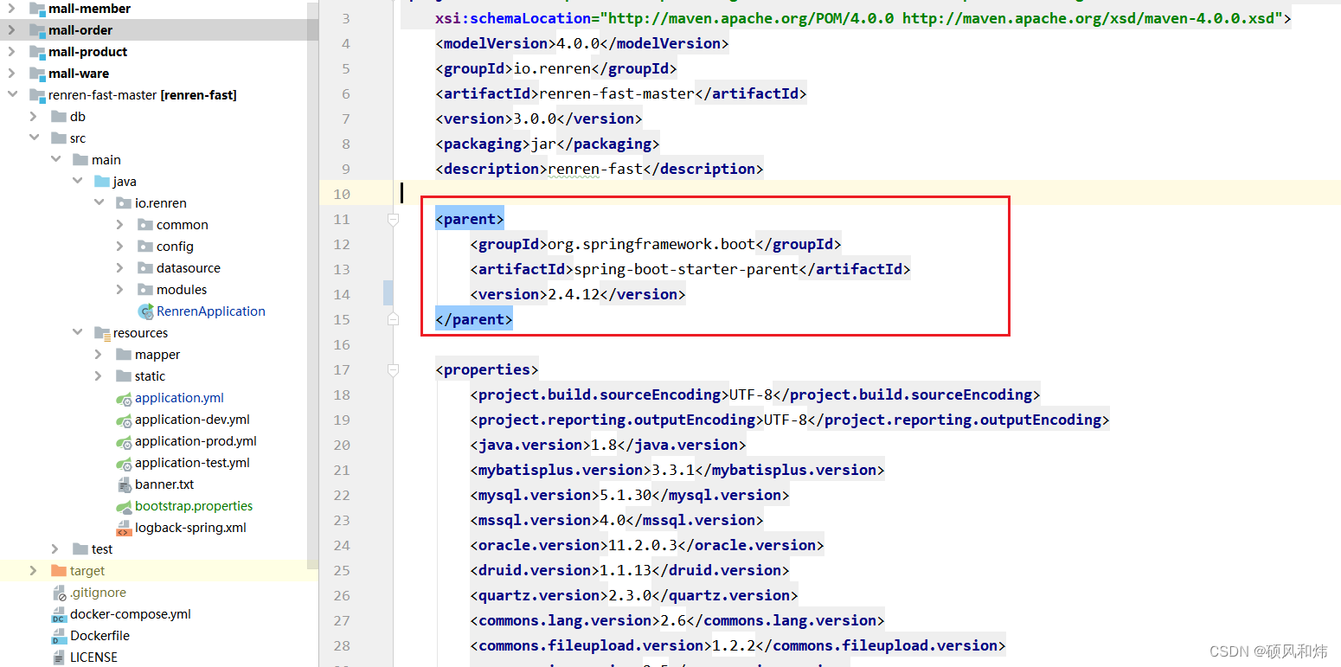
Task: Expand the modules package chevron
Action: pyautogui.click(x=119, y=290)
